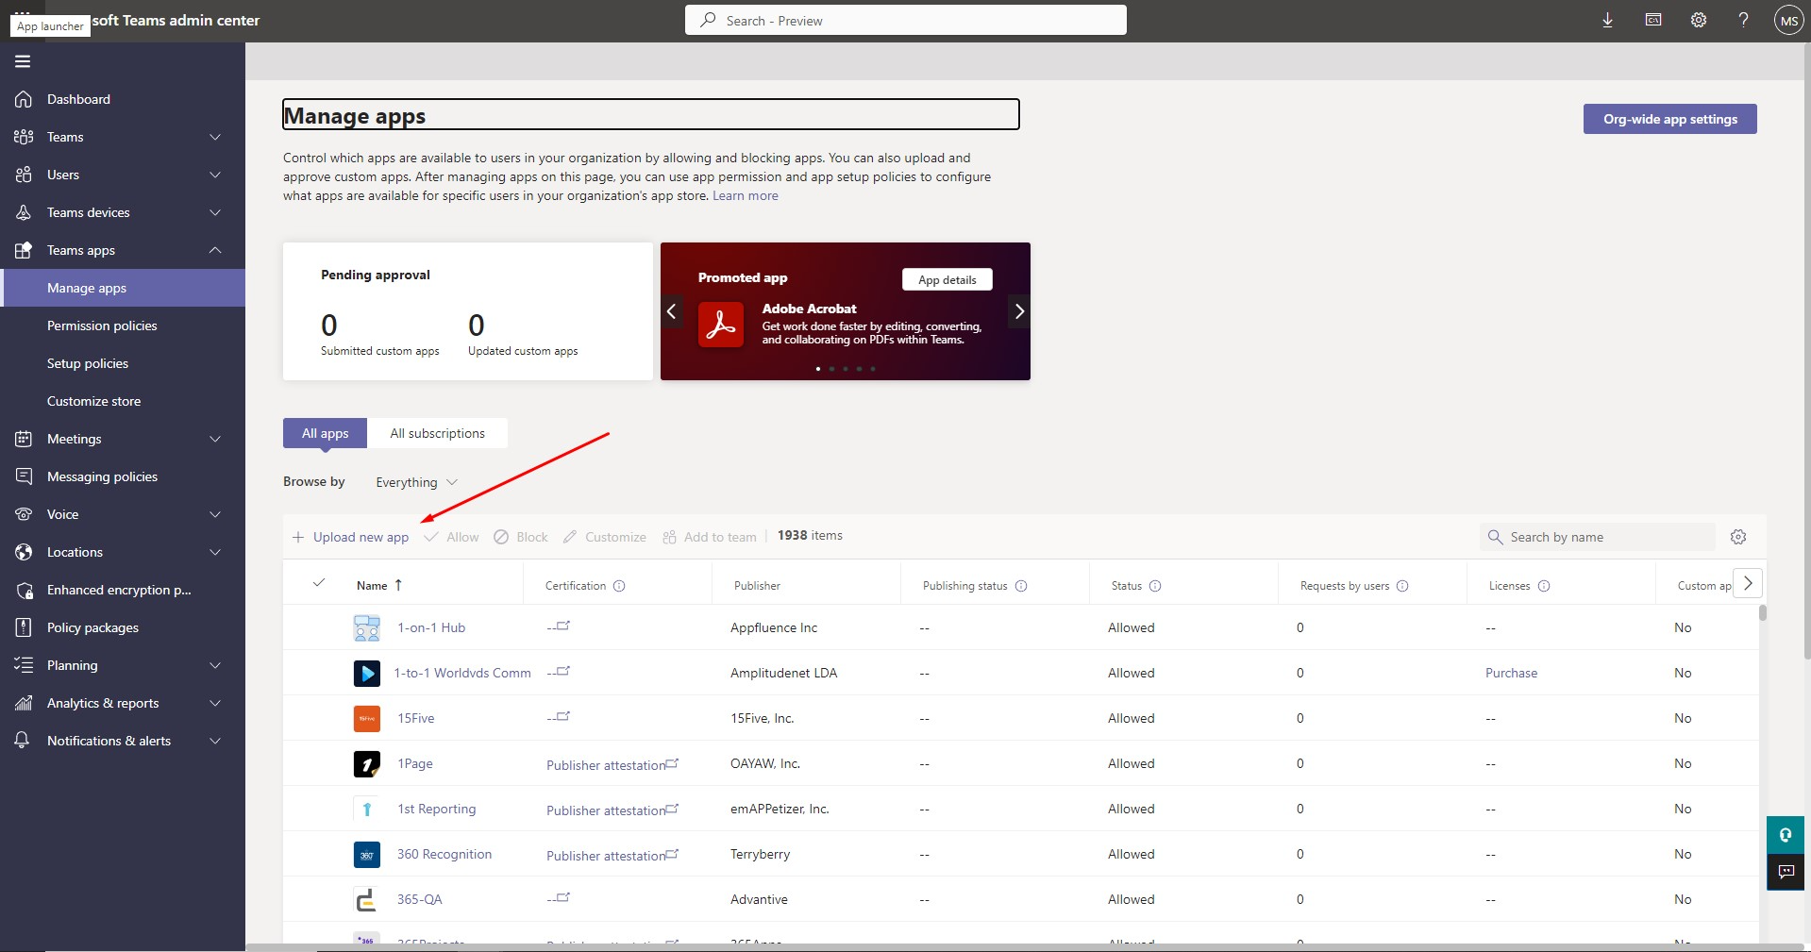This screenshot has height=952, width=1811.
Task: Open the downloads arrow icon in header
Action: [1607, 20]
